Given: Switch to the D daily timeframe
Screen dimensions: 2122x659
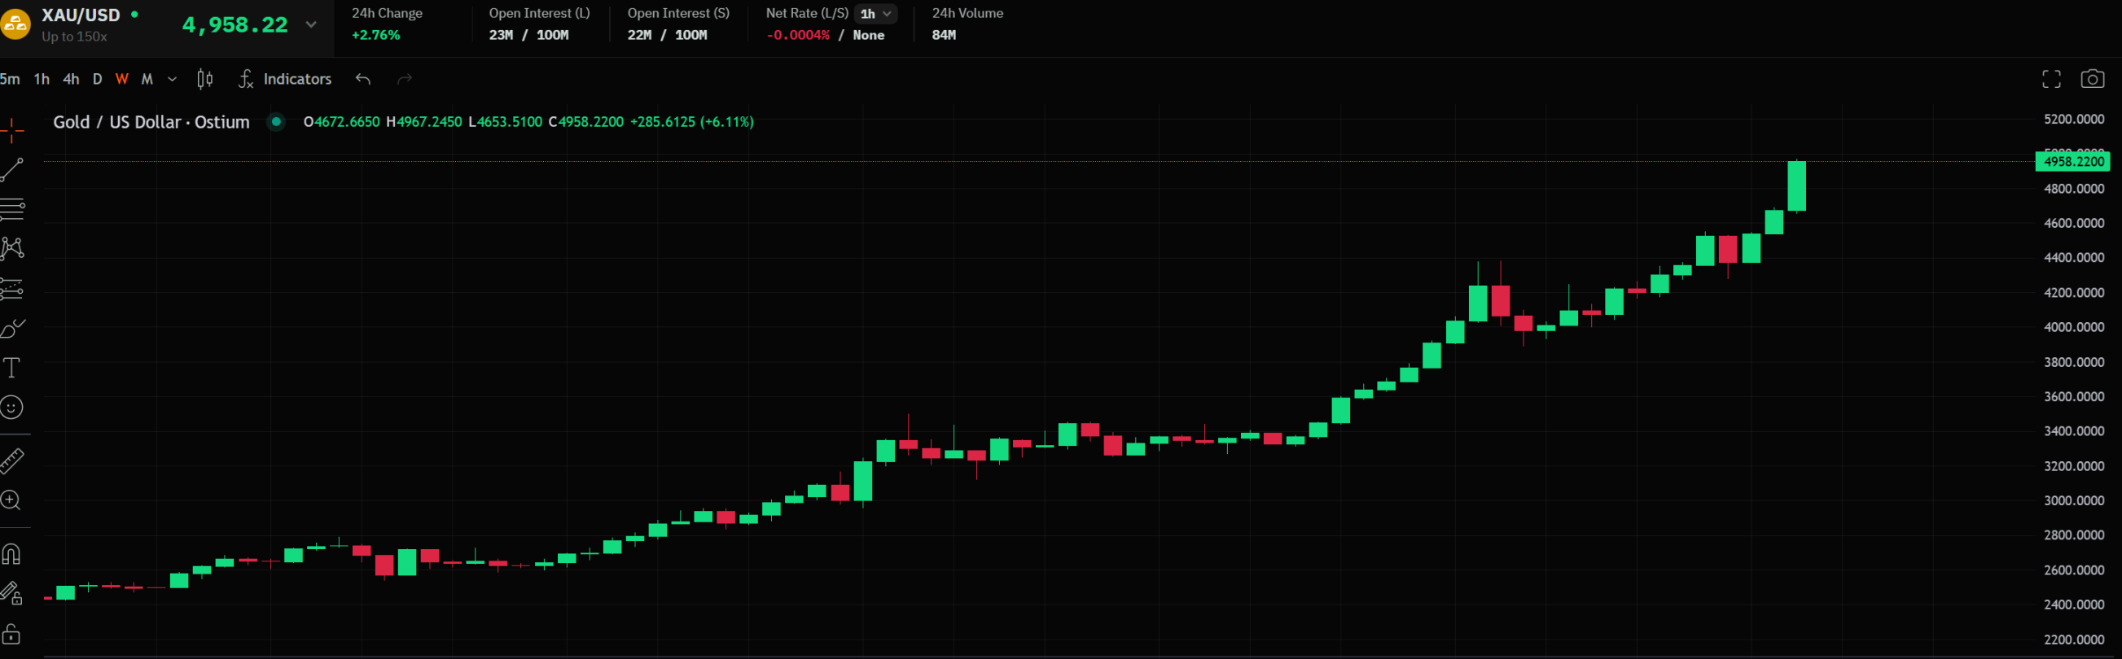Looking at the screenshot, I should click(97, 79).
